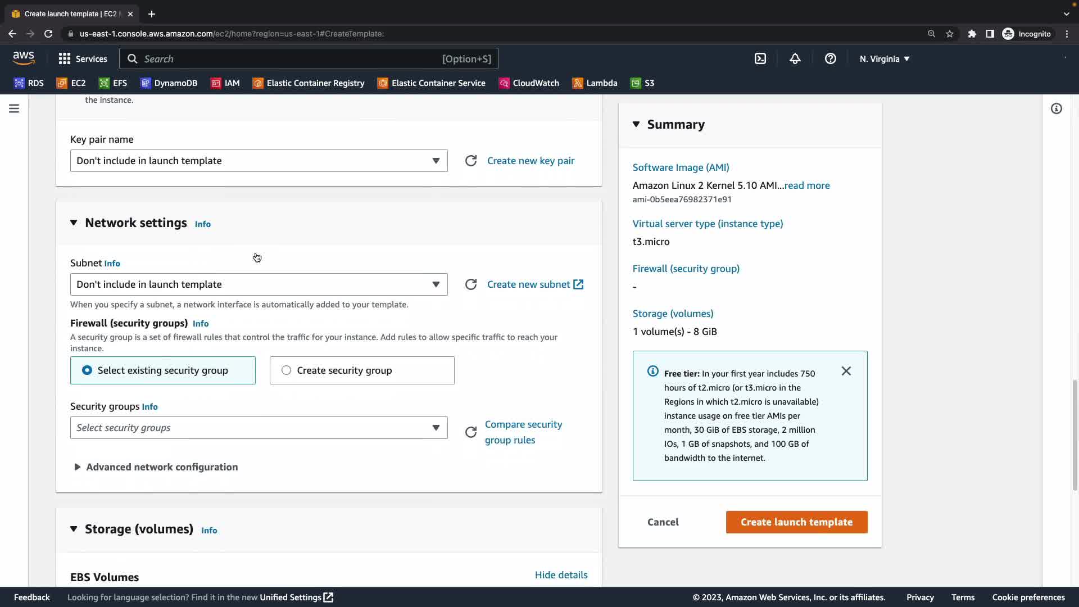Open the Services menu
Screen dimensions: 1079x607
point(83,58)
